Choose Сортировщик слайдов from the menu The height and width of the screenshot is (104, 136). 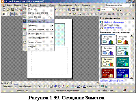[38, 13]
